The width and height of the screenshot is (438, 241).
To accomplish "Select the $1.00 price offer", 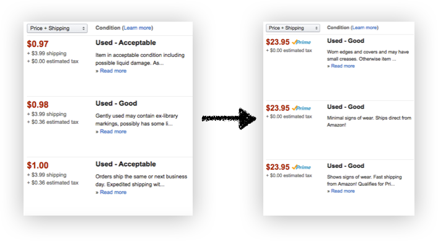I will click(38, 165).
